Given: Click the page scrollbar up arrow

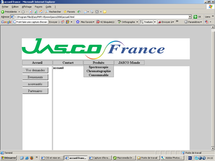Looking at the screenshot, I should [x=213, y=27].
